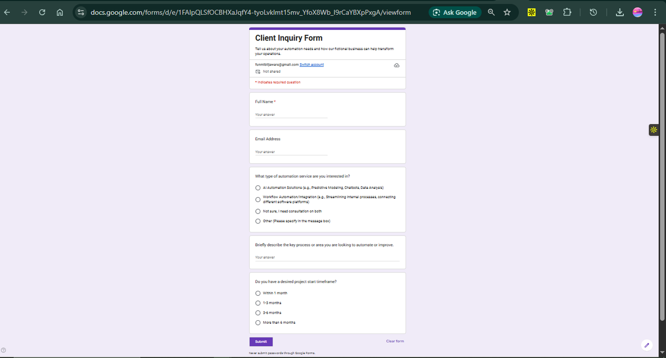Bookmark this page with the star icon
Image resolution: width=666 pixels, height=358 pixels.
(x=507, y=12)
